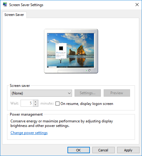Screen dimensions: 142x156
Task: Confirm with the OK button
Action: click(79, 150)
